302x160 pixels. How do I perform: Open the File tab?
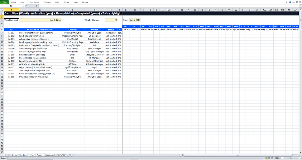pos(4,2)
